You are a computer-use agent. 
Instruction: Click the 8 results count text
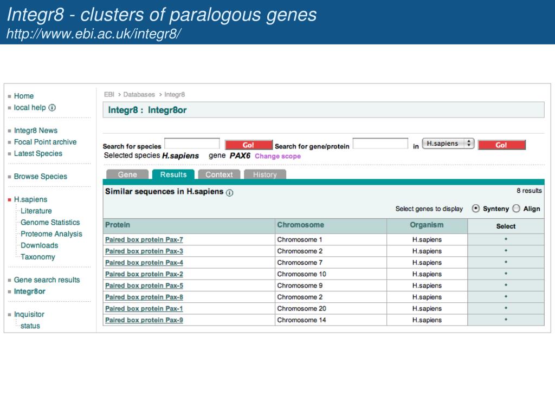pyautogui.click(x=529, y=191)
